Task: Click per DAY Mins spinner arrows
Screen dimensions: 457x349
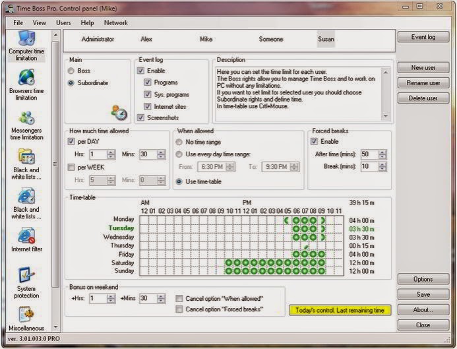Action: [x=161, y=154]
